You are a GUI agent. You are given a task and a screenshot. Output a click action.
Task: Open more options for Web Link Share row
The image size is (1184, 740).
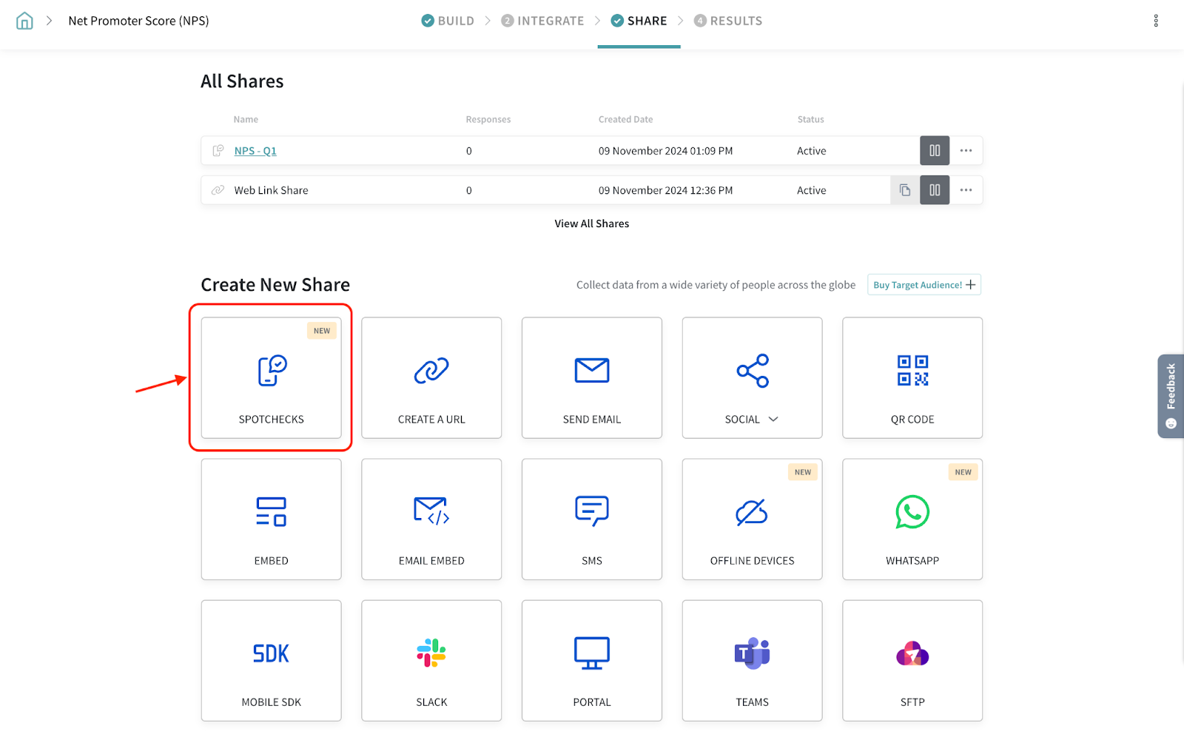point(966,190)
